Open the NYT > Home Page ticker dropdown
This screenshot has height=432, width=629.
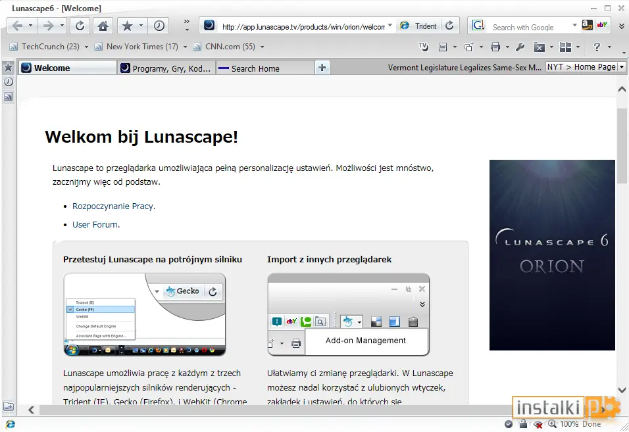pyautogui.click(x=622, y=67)
